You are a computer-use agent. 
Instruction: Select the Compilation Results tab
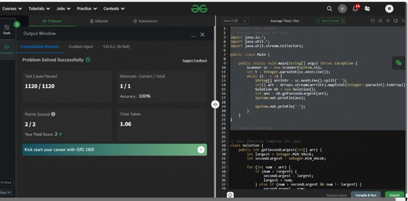40,47
